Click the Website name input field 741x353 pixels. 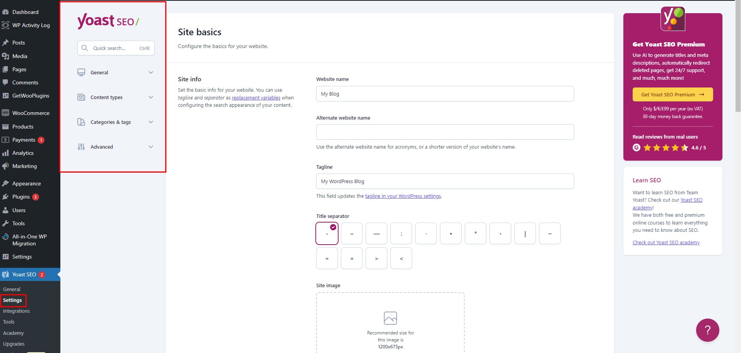445,94
